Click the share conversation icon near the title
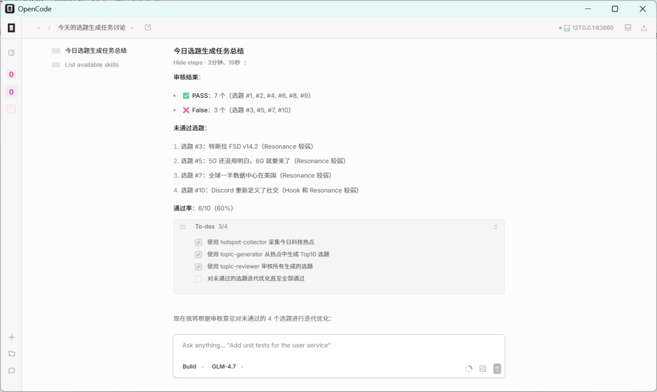Viewport: 657px width, 392px height. (x=147, y=27)
